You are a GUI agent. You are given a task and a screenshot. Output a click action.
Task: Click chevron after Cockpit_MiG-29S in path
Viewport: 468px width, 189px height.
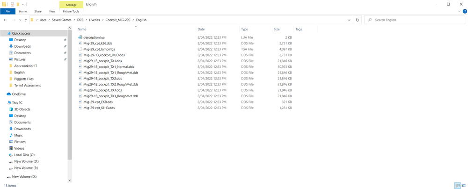coord(133,20)
